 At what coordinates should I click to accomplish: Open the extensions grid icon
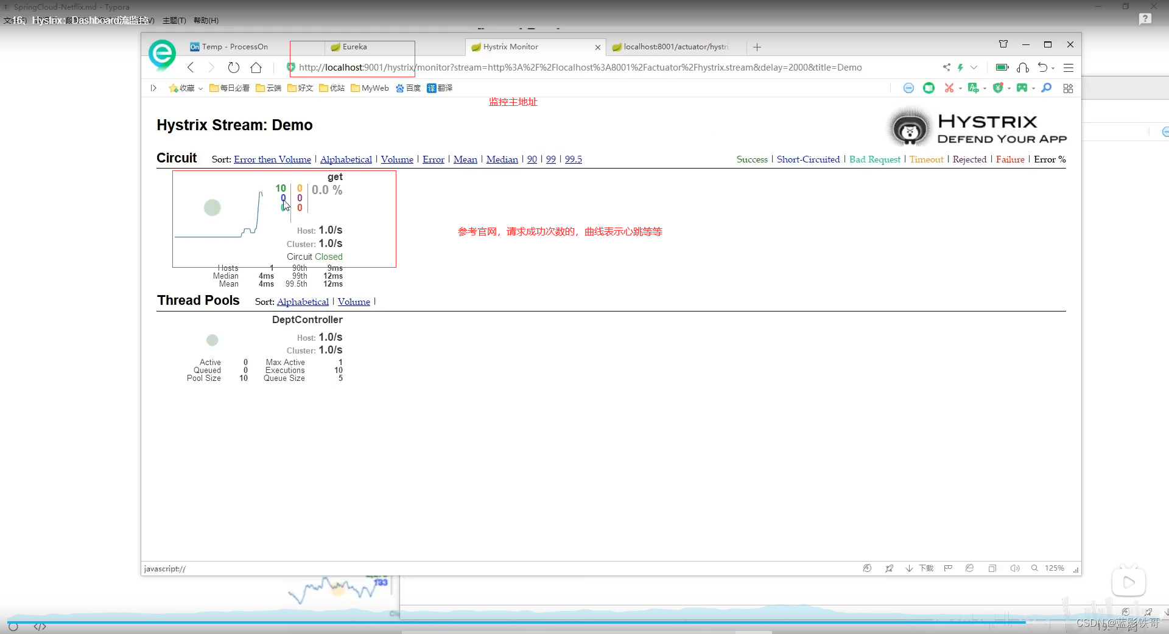(1068, 88)
